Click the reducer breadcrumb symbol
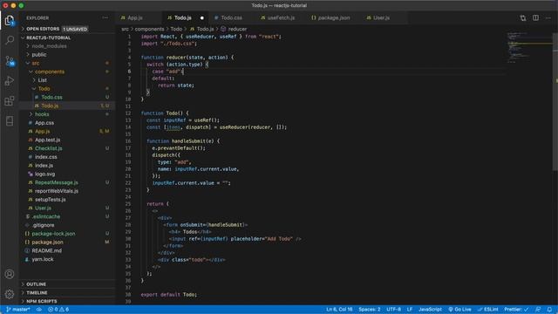 [237, 29]
